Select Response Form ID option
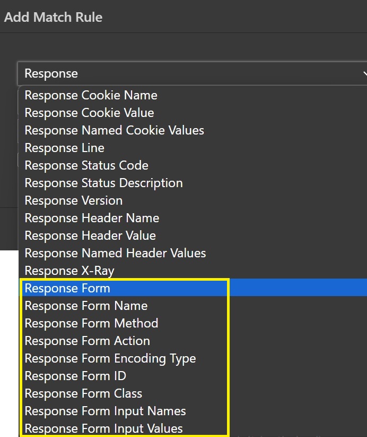The image size is (367, 437). [x=75, y=376]
